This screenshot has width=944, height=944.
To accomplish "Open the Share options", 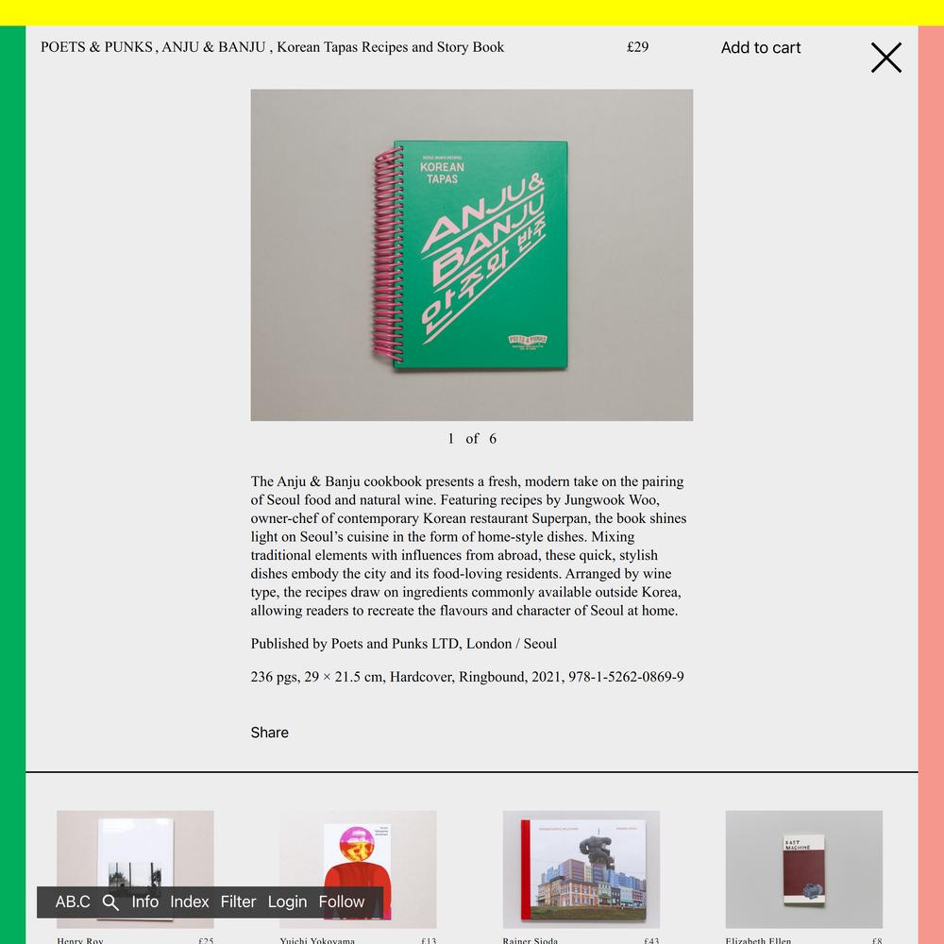I will (x=269, y=733).
